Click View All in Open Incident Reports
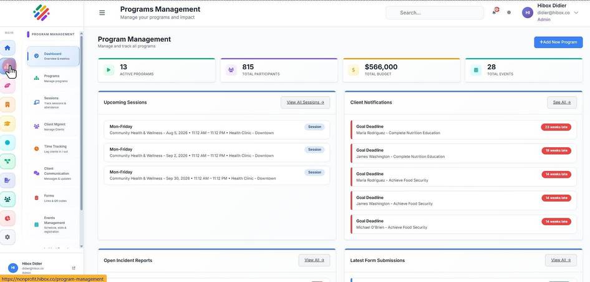Screen dimensions: 590x282 point(314,260)
